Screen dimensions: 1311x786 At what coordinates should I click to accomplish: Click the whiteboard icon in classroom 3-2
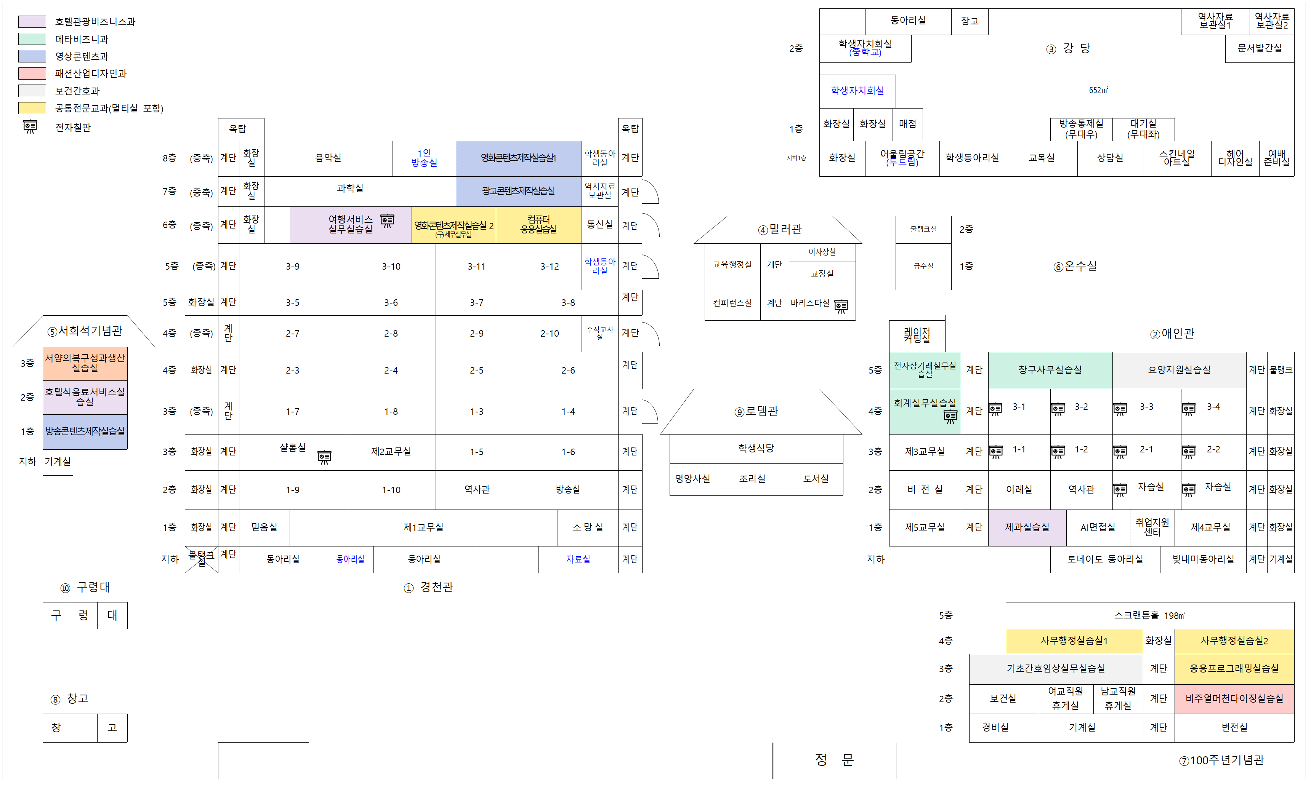[x=1058, y=409]
